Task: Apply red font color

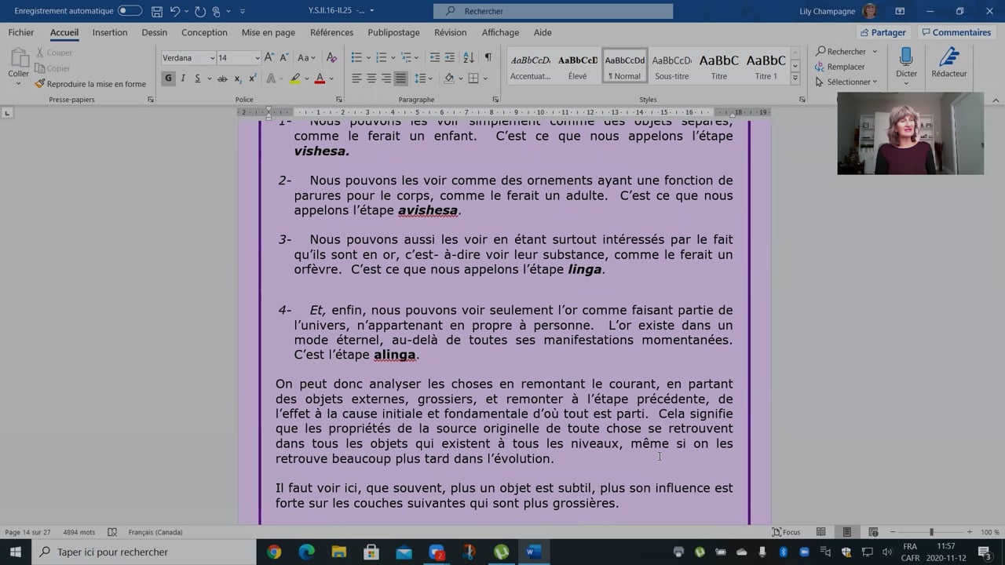Action: coord(320,78)
